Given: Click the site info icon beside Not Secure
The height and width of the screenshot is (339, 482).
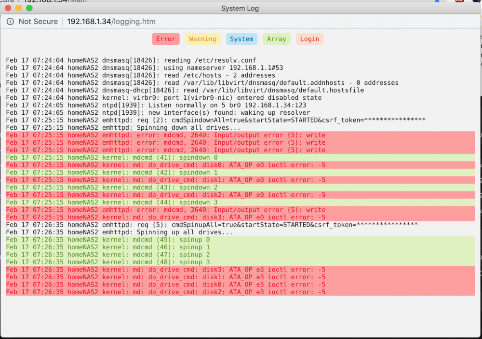Looking at the screenshot, I should (x=10, y=22).
